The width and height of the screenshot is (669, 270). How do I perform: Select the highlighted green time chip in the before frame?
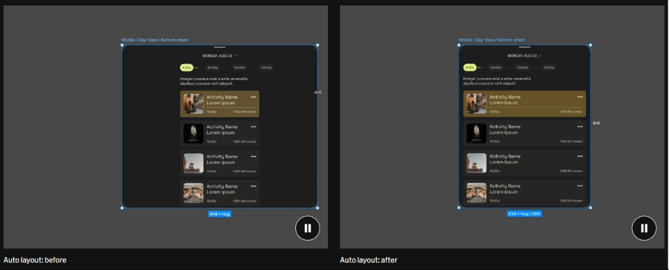[x=187, y=67]
